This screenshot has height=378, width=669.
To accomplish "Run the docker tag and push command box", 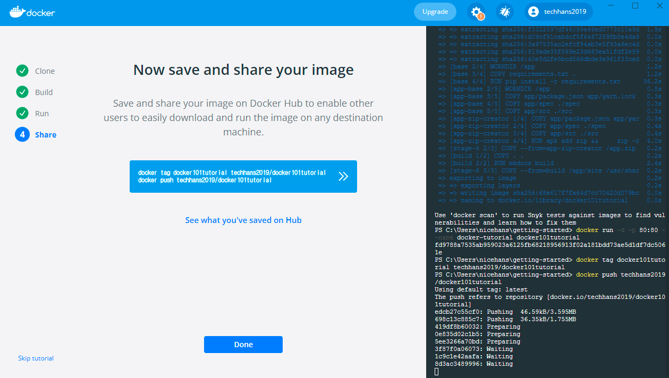I will pos(243,176).
